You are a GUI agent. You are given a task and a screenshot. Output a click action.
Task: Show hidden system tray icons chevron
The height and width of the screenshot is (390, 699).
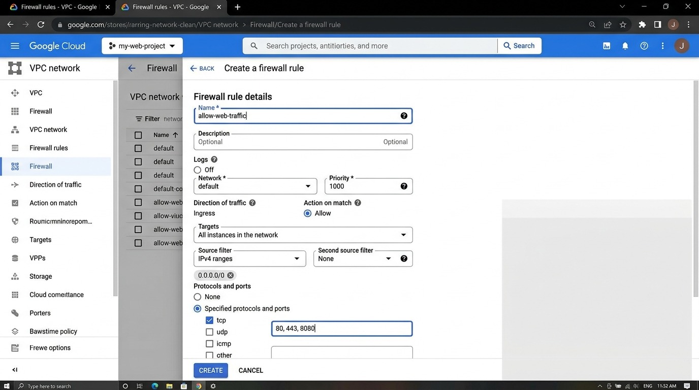tap(600, 386)
